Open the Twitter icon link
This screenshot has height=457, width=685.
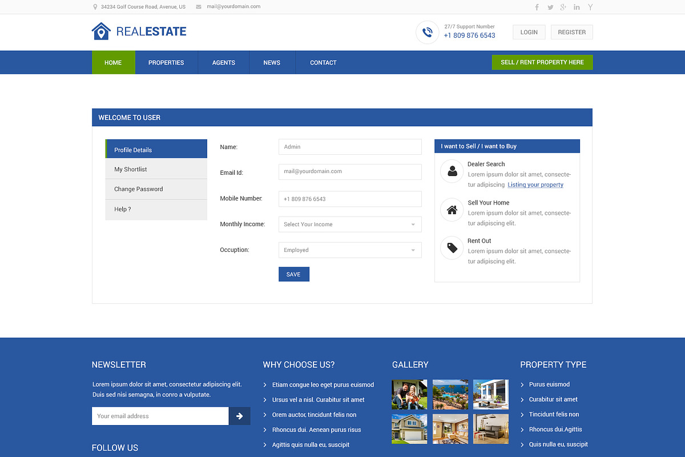(550, 7)
